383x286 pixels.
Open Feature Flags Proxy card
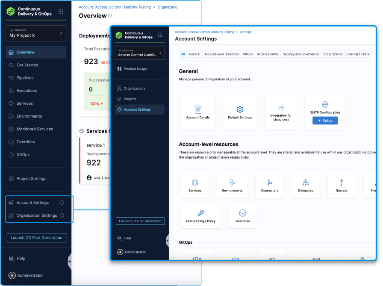tap(201, 216)
